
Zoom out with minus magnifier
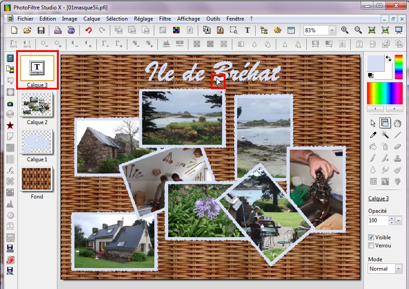point(358,30)
